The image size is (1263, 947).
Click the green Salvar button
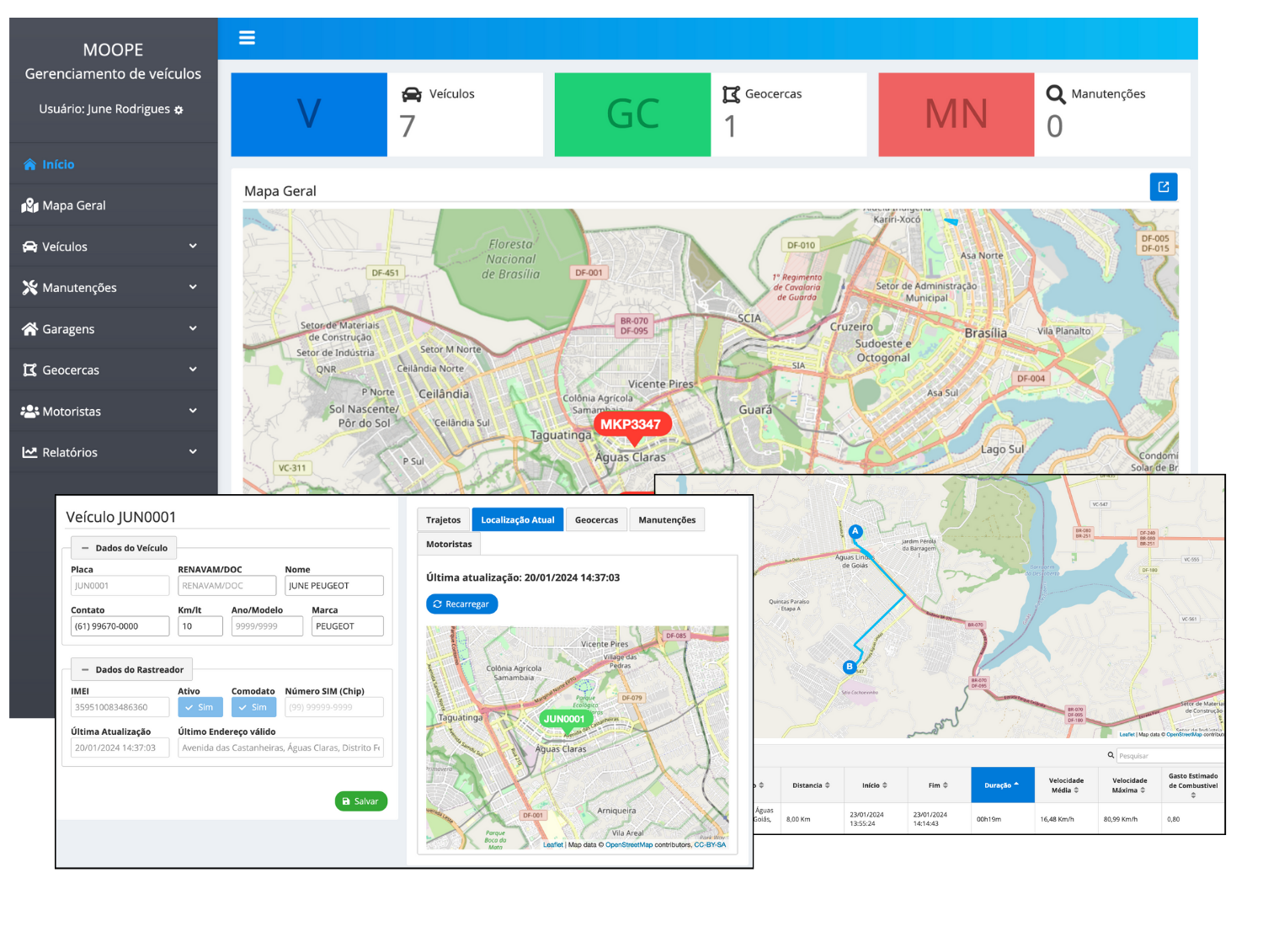tap(361, 801)
